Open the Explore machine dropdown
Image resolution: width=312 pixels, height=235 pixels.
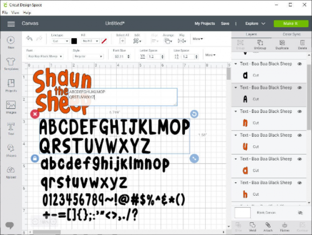coord(255,23)
